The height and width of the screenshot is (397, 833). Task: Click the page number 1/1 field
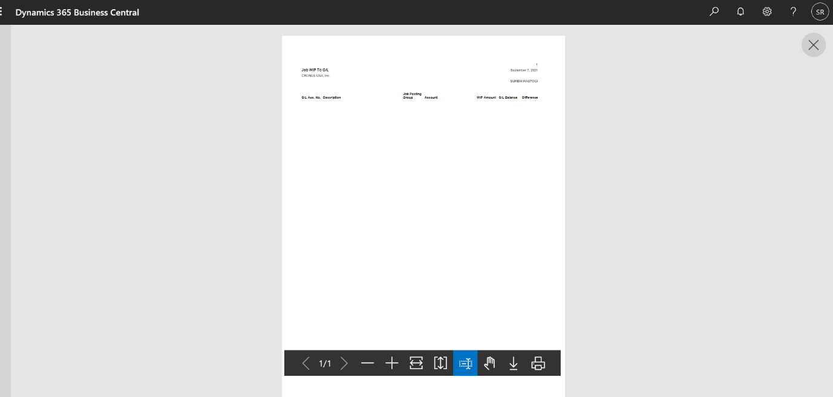tap(325, 363)
